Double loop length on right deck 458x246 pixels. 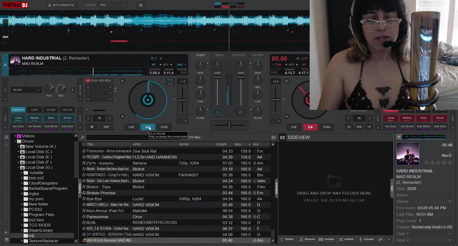click(x=369, y=118)
